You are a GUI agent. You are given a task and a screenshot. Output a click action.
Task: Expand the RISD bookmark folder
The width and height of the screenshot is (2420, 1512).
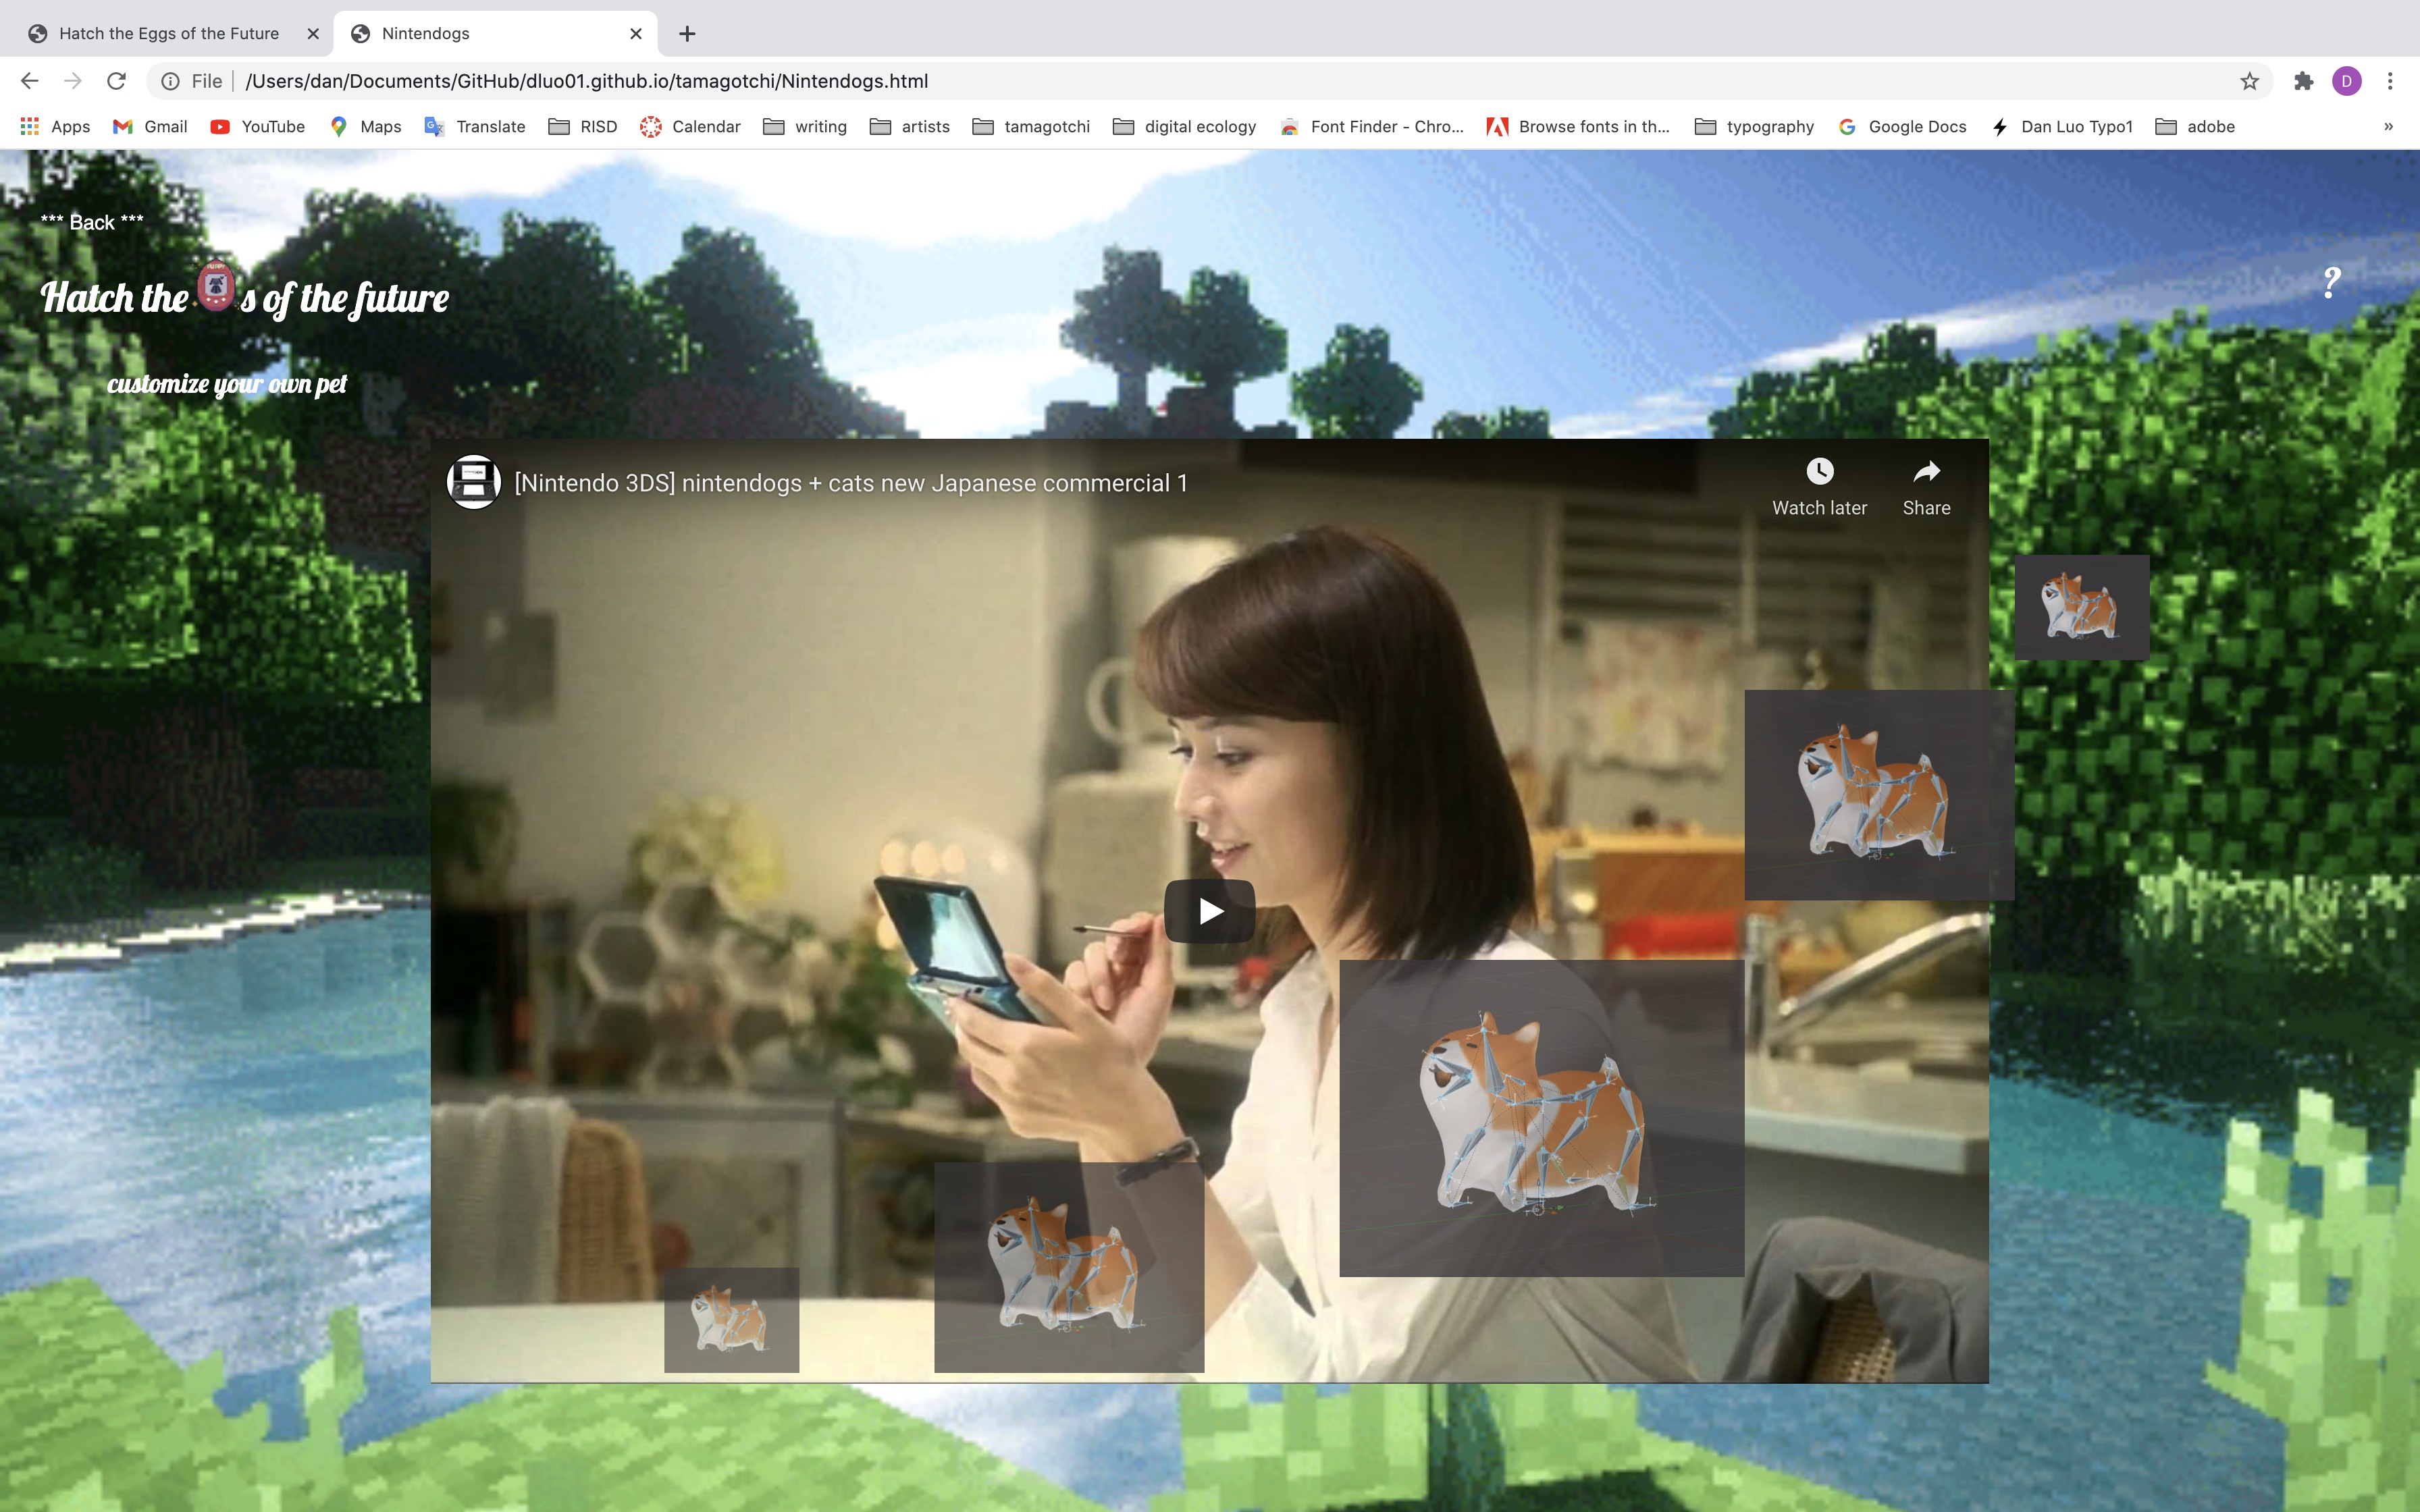pos(583,126)
